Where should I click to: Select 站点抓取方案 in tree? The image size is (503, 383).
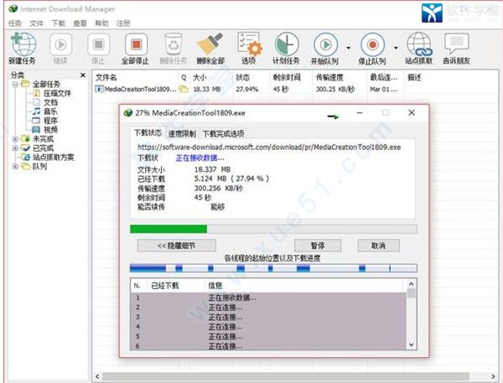pos(54,158)
